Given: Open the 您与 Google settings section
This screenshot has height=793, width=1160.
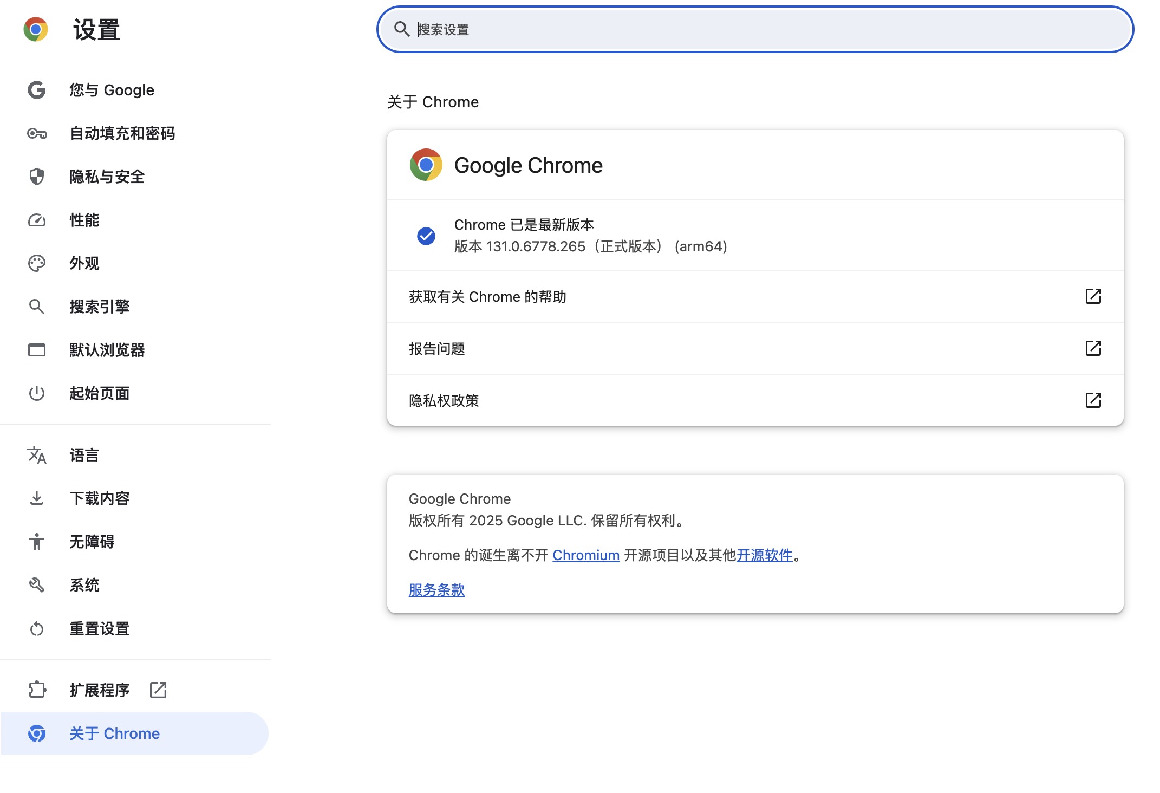Looking at the screenshot, I should click(135, 90).
